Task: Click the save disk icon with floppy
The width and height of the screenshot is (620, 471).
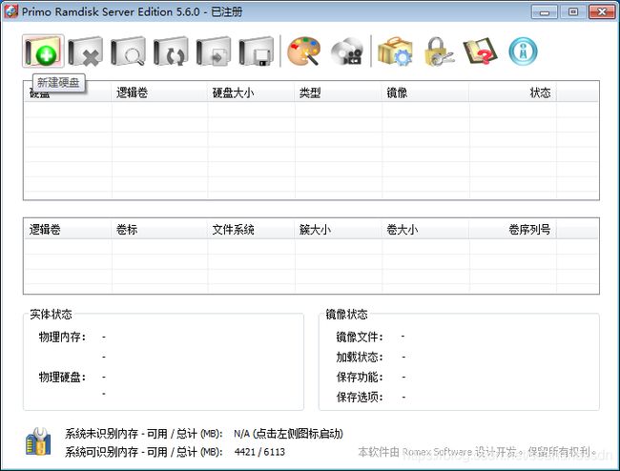Action: pos(257,51)
